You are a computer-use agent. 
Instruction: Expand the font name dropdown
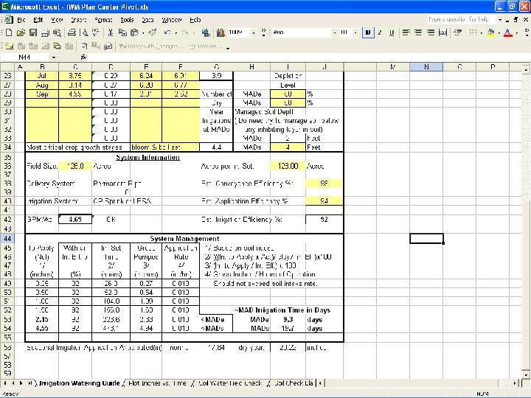(x=334, y=32)
